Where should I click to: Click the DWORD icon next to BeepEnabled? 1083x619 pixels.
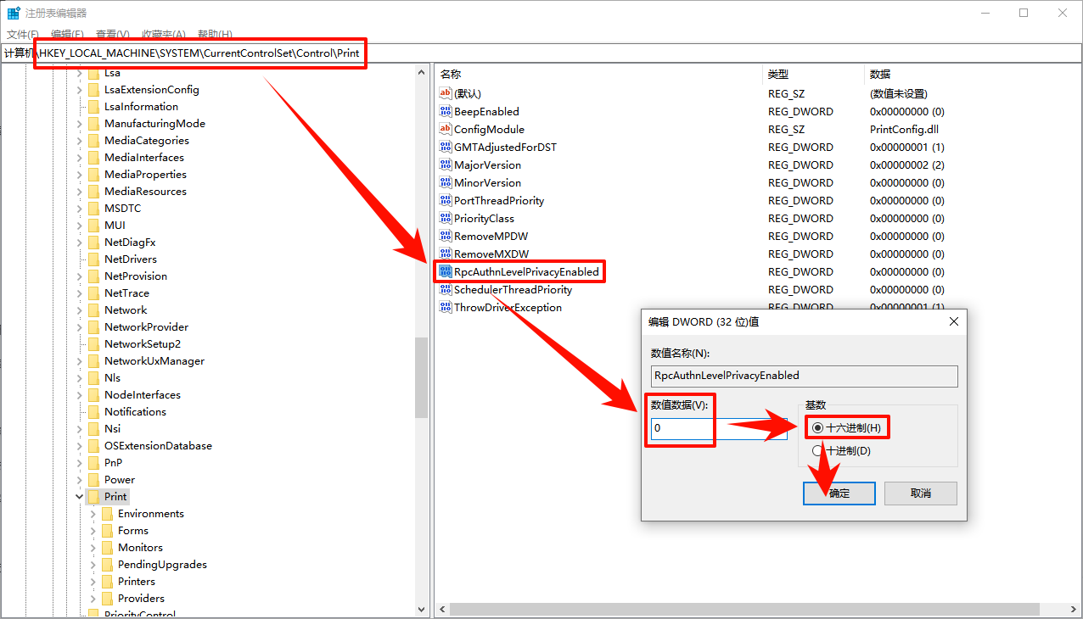tap(446, 111)
